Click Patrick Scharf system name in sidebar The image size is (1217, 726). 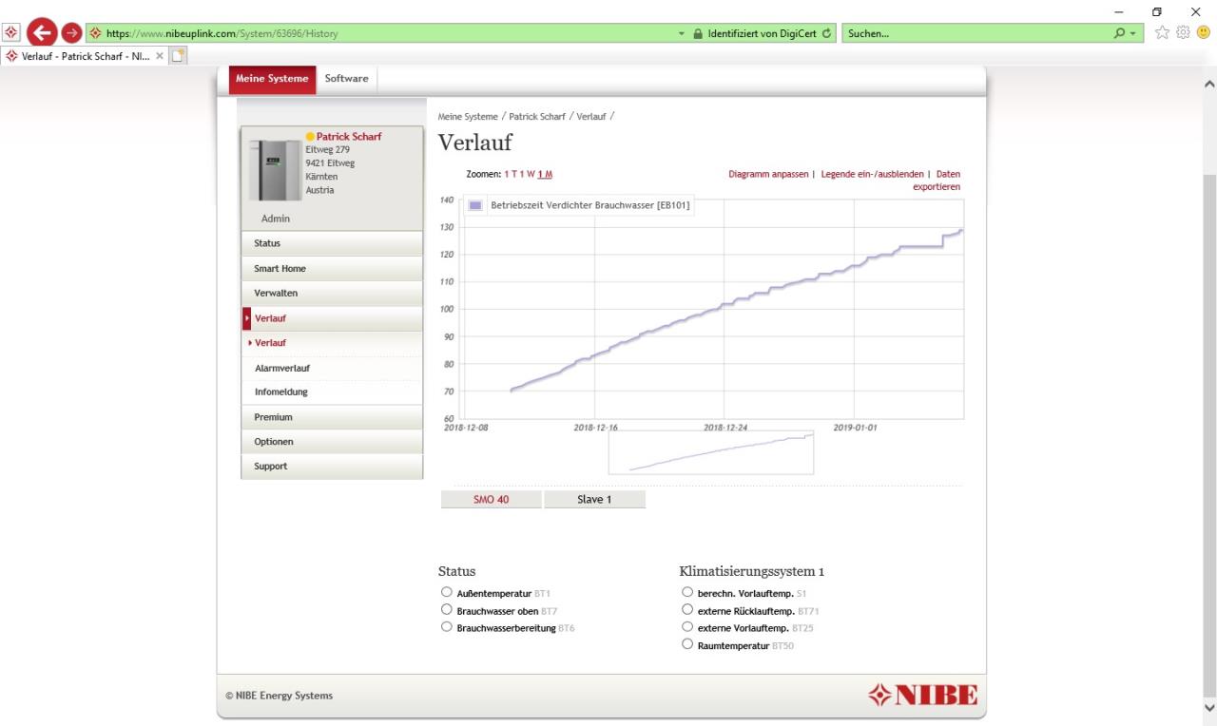pyautogui.click(x=348, y=137)
